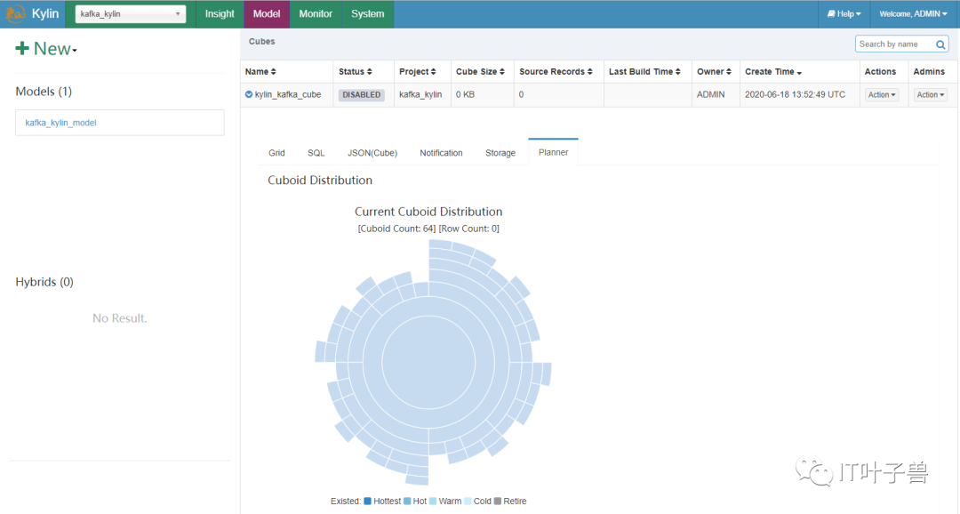Click the green plus New icon

pos(22,48)
